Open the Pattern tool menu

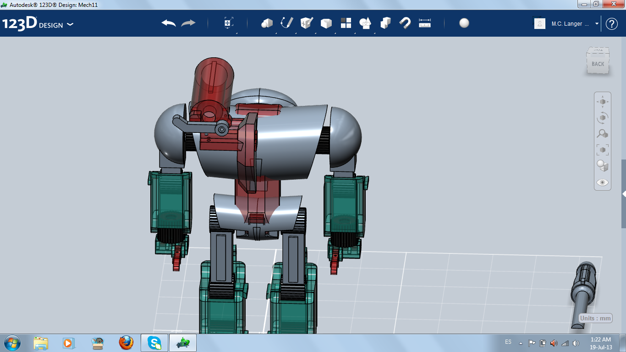pos(346,23)
